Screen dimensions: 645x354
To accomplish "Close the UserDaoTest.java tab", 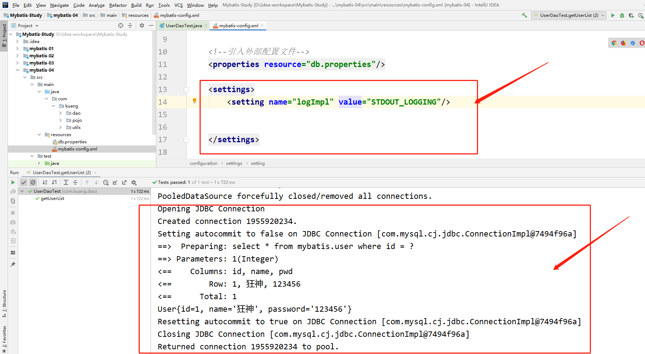I will pos(206,25).
